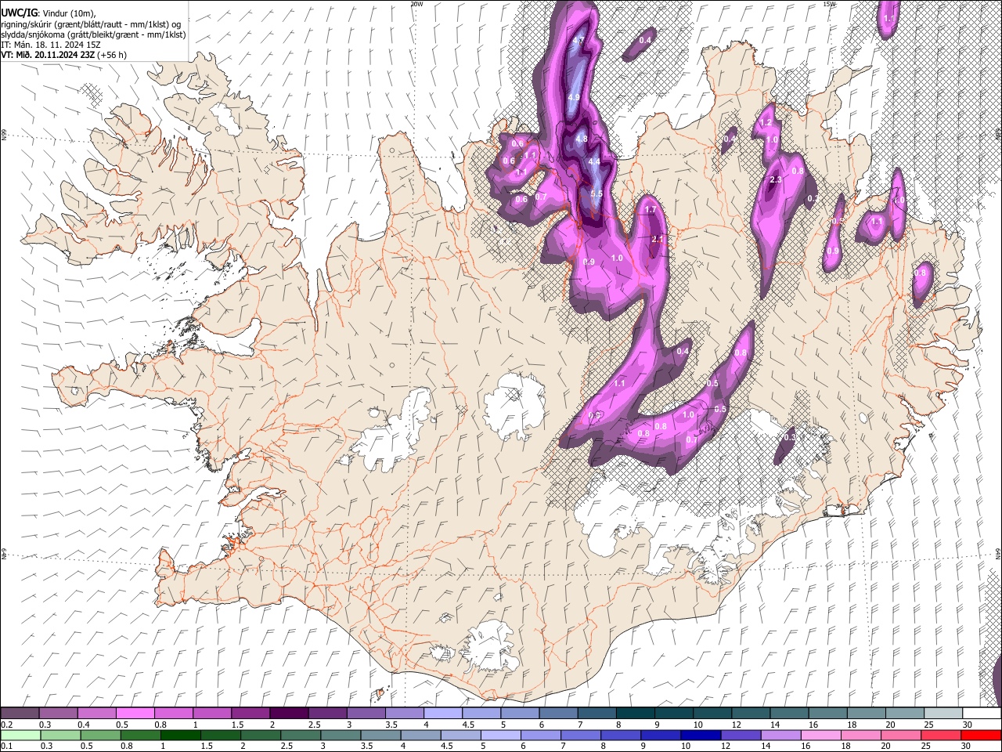Viewport: 1002px width, 752px height.
Task: Pick the deep blue swatch labeled 10 in rain legend
Action: click(x=699, y=735)
